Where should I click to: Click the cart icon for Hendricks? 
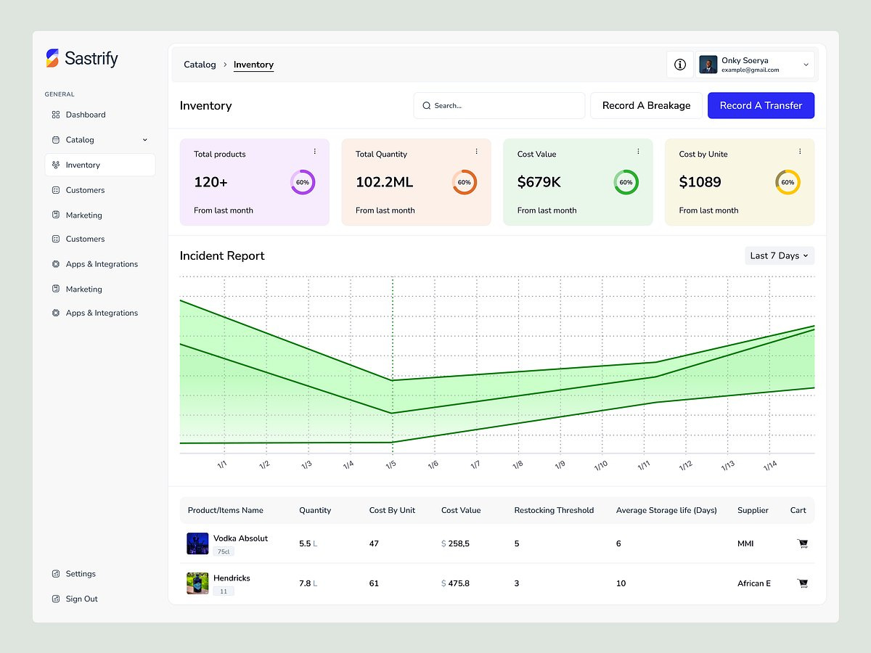(802, 583)
